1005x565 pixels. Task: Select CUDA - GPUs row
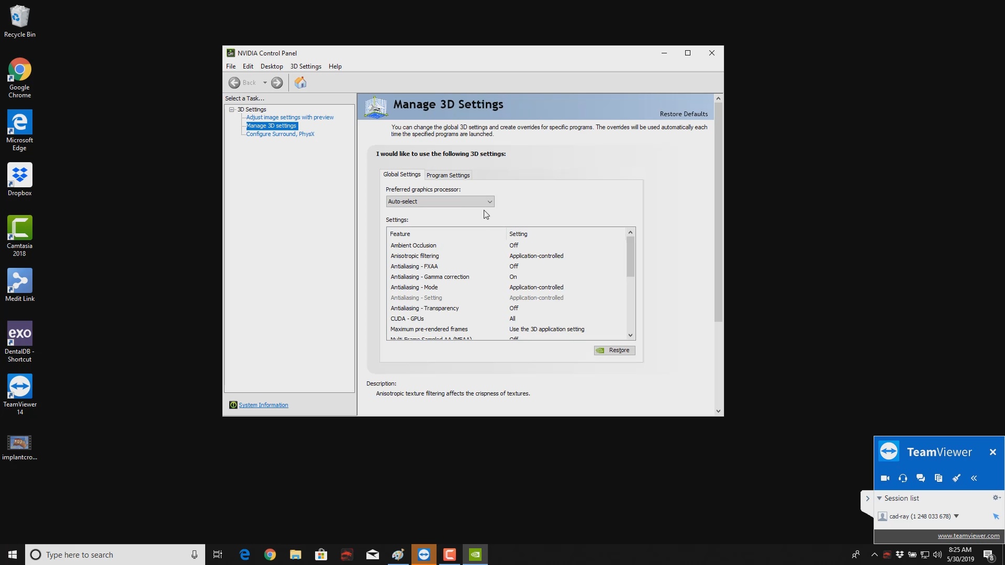pyautogui.click(x=507, y=319)
